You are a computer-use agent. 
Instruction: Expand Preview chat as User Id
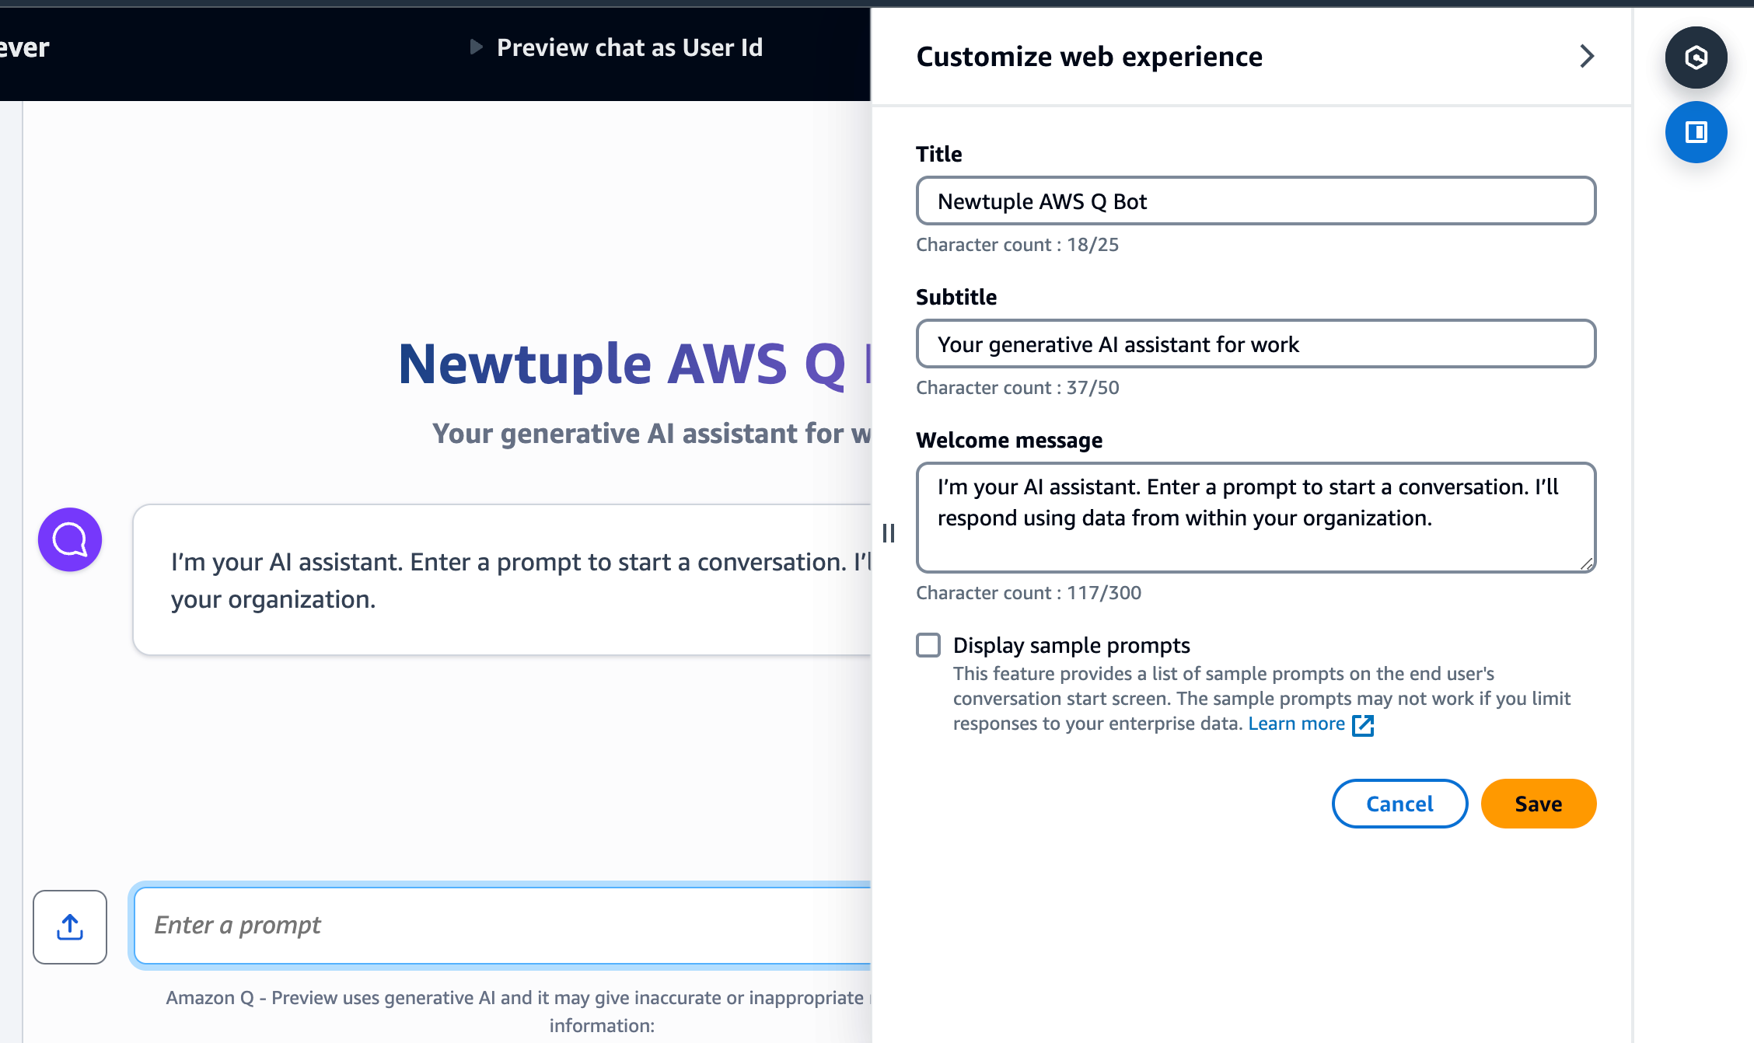(629, 47)
